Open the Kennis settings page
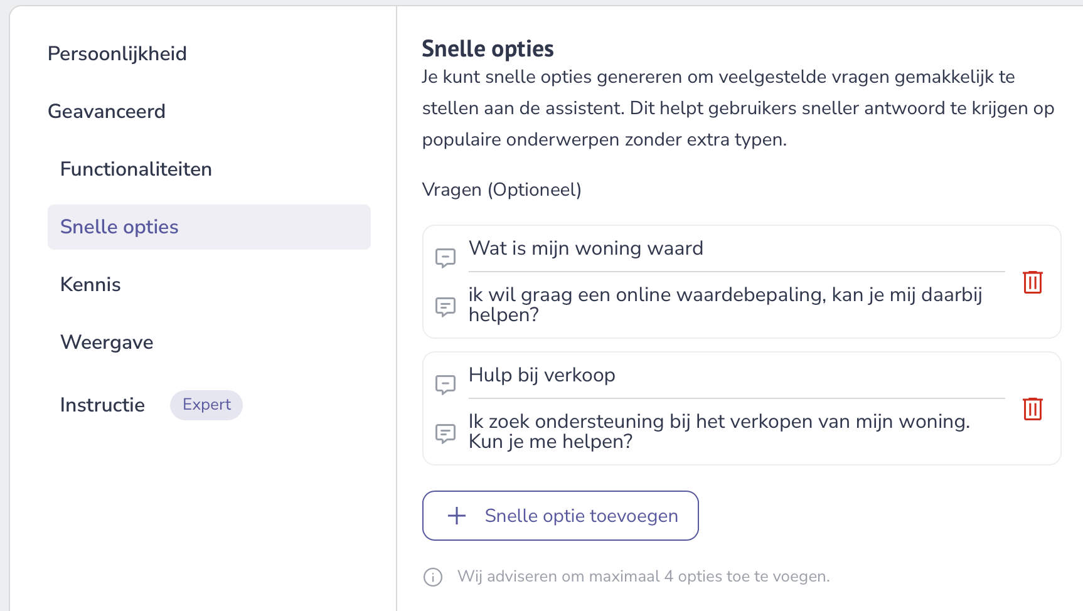This screenshot has width=1083, height=611. (x=90, y=284)
